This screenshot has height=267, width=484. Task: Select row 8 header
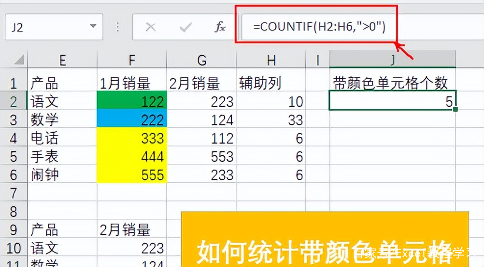(x=13, y=211)
